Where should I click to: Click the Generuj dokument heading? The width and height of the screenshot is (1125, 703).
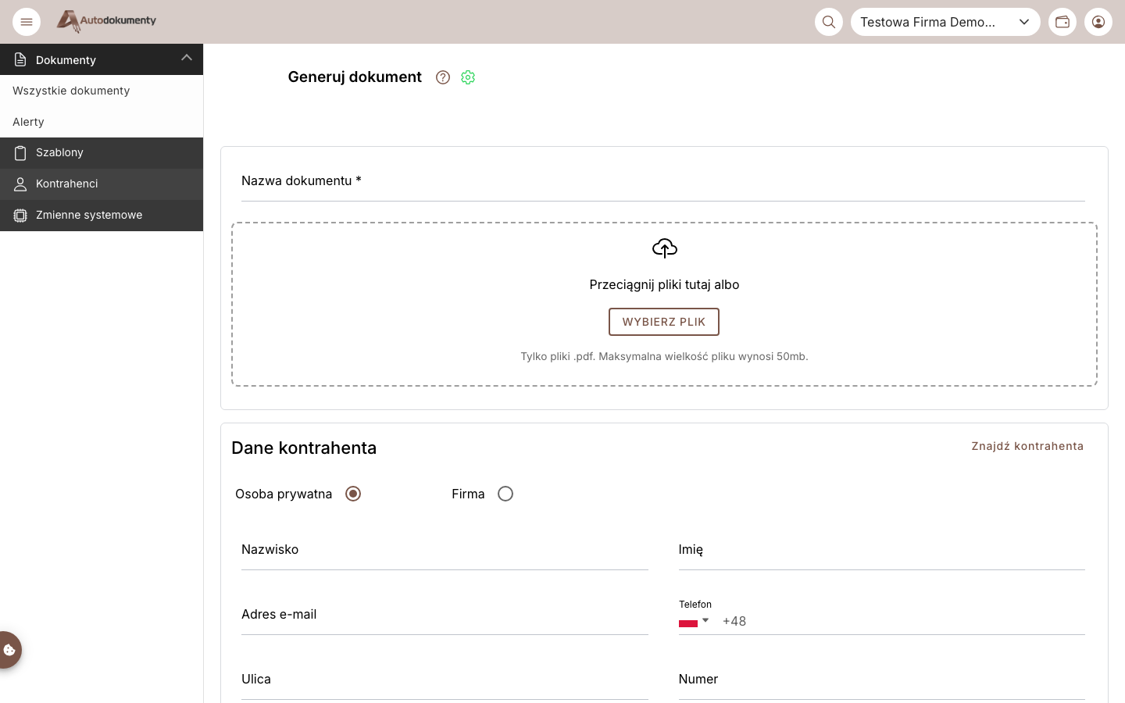[x=355, y=77]
